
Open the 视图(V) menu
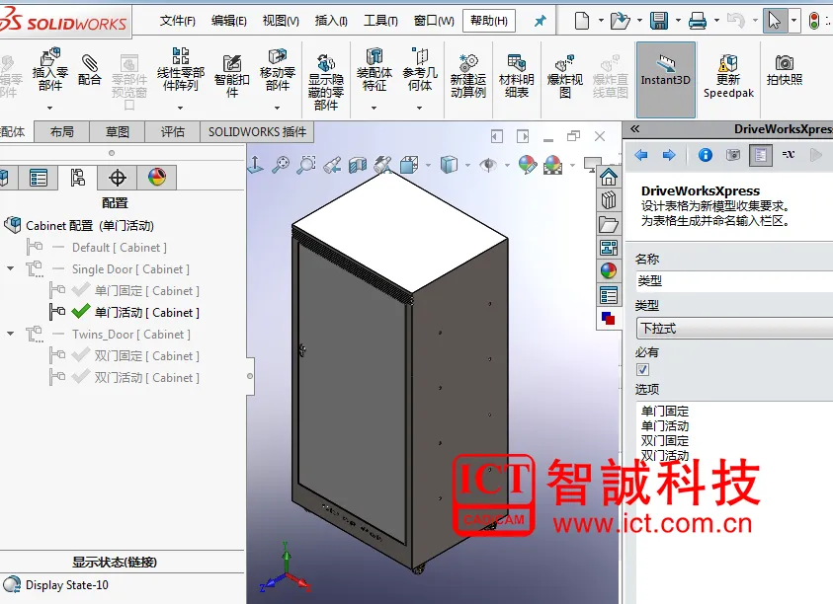click(281, 21)
